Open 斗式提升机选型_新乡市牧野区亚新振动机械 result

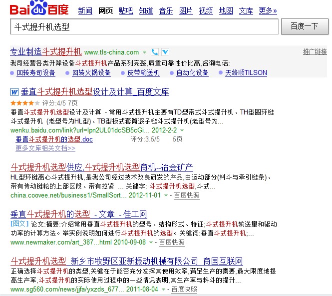127,261
